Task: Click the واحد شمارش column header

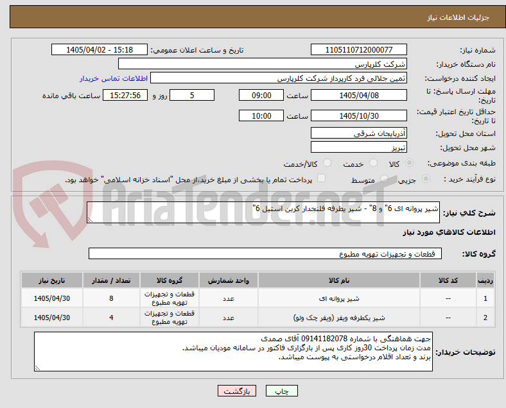Action: tap(229, 280)
